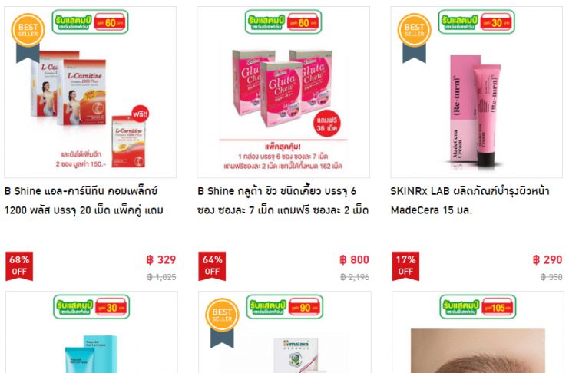
Task: Click the 64% OFF discount tag
Action: [x=212, y=266]
